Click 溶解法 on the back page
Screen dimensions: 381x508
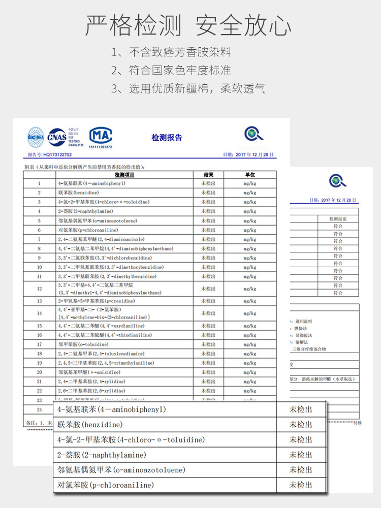pos(302,342)
